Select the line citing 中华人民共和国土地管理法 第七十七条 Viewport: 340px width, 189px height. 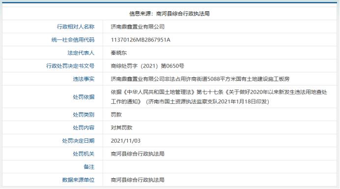pyautogui.click(x=219, y=92)
